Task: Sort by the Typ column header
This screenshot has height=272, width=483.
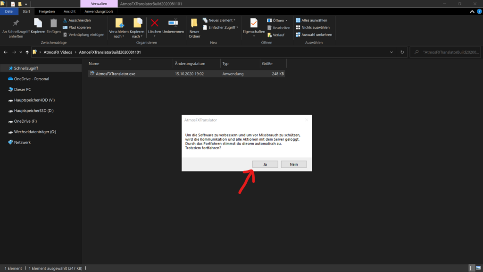Action: 240,64
